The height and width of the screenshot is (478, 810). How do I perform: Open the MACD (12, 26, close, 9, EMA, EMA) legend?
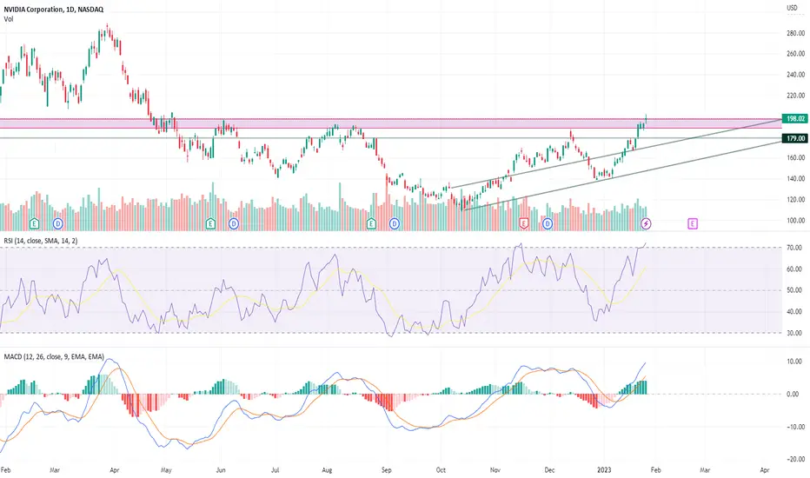tap(54, 357)
